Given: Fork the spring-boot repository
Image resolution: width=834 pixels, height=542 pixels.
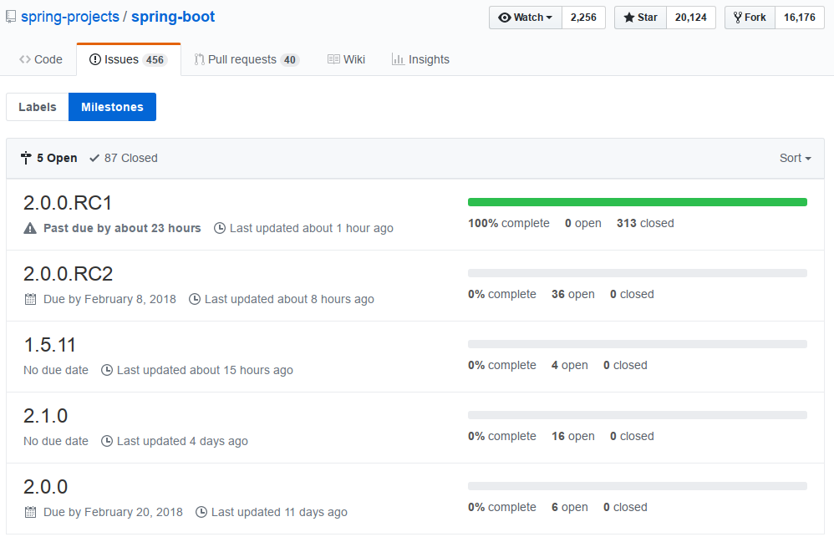Looking at the screenshot, I should [x=750, y=18].
